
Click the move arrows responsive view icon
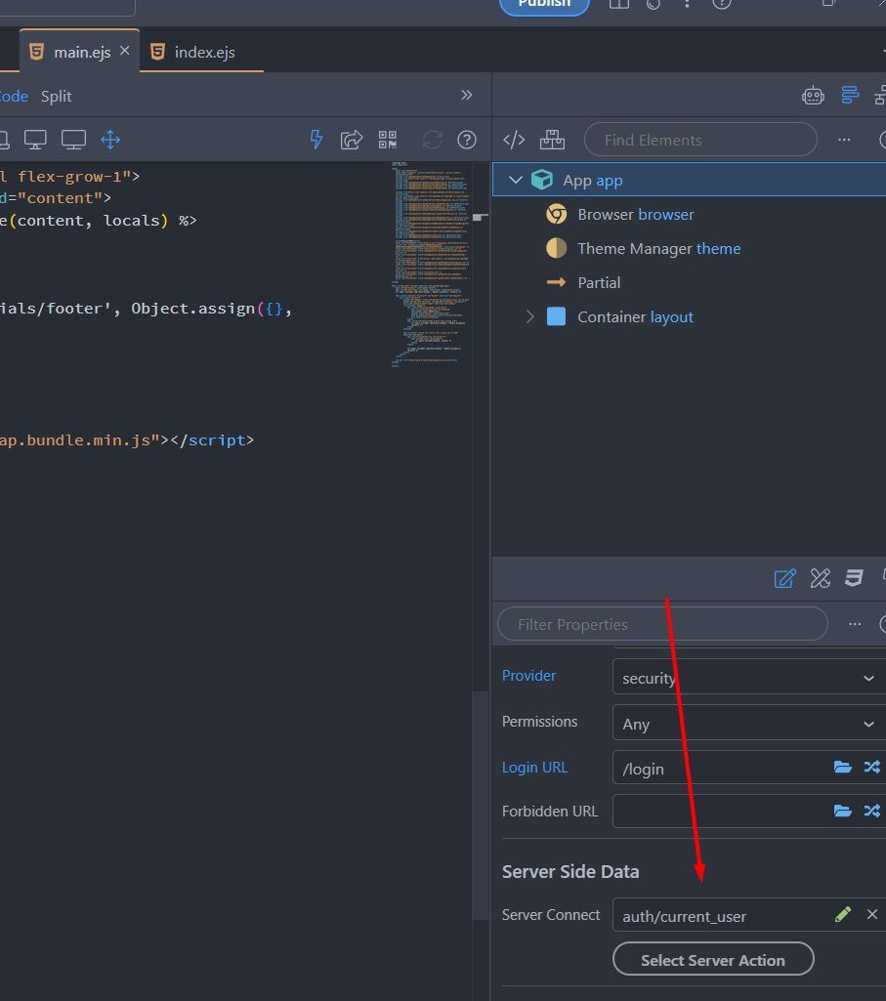pos(110,140)
